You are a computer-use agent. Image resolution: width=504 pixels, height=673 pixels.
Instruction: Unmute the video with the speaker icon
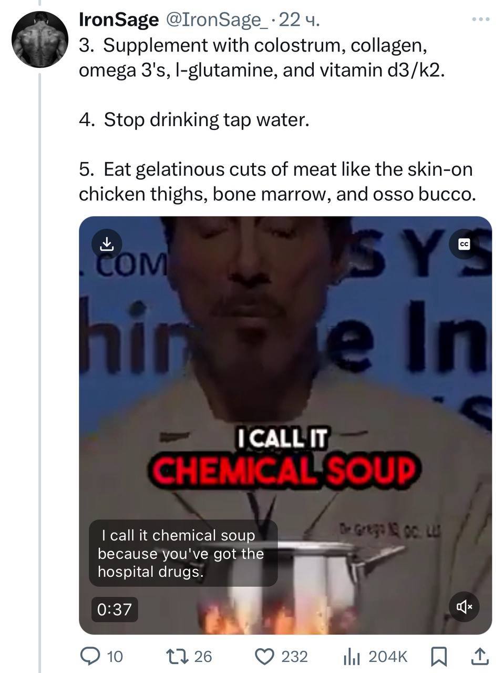pos(464,607)
